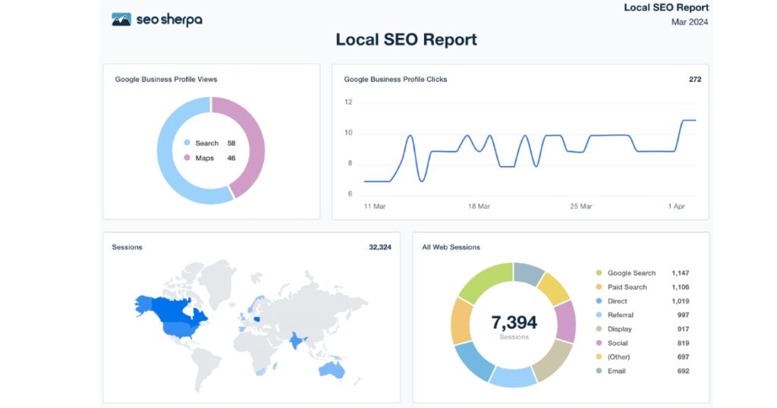Select the Paid Search legend entry
The height and width of the screenshot is (408, 777).
627,287
